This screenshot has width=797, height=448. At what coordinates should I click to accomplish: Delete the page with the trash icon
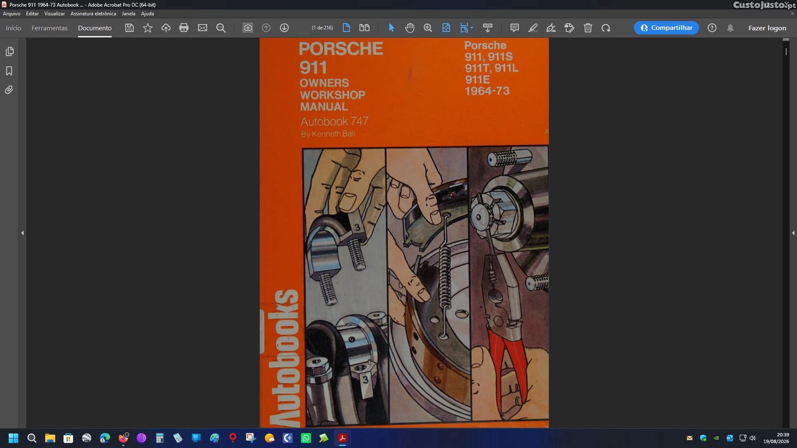click(x=588, y=28)
